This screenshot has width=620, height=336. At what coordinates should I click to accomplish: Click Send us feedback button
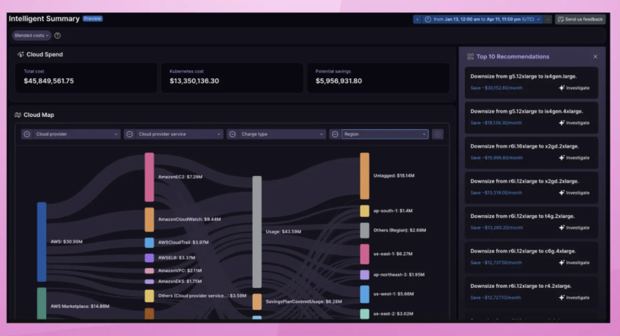click(580, 19)
